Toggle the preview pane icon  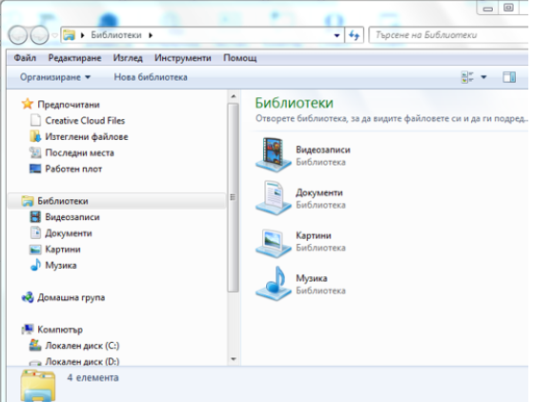point(509,77)
